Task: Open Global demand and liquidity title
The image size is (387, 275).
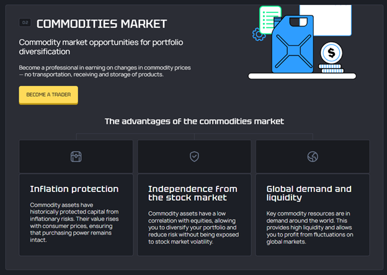Action: (309, 193)
